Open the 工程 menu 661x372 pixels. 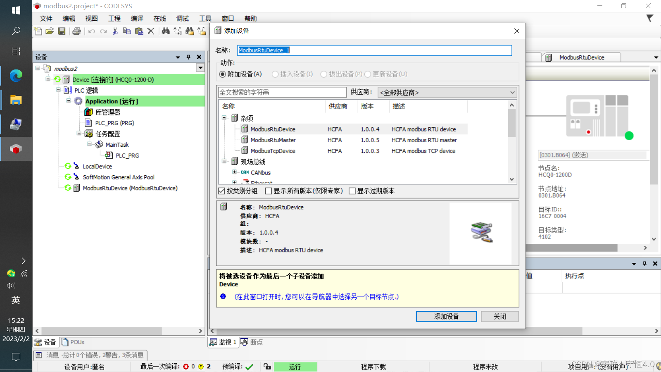pyautogui.click(x=114, y=18)
